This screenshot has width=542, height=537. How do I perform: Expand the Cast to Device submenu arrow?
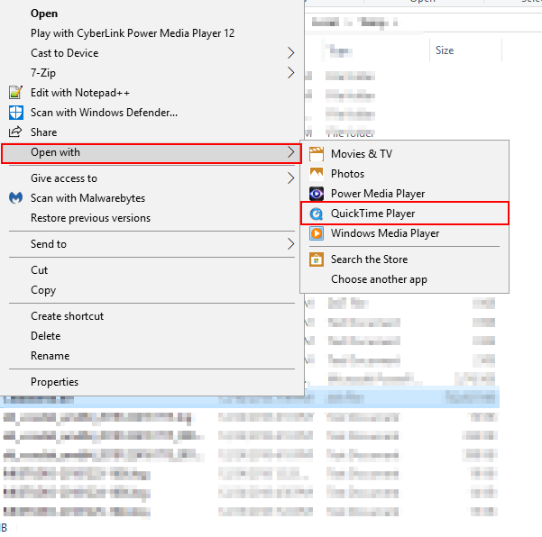point(290,53)
